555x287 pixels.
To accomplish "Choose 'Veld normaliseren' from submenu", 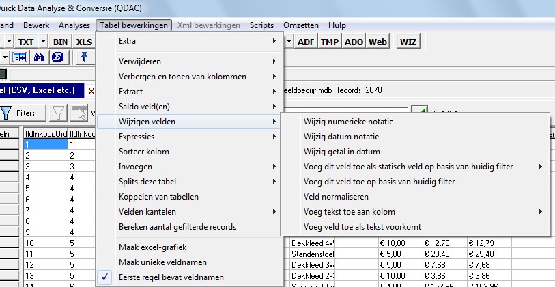I will (x=337, y=196).
